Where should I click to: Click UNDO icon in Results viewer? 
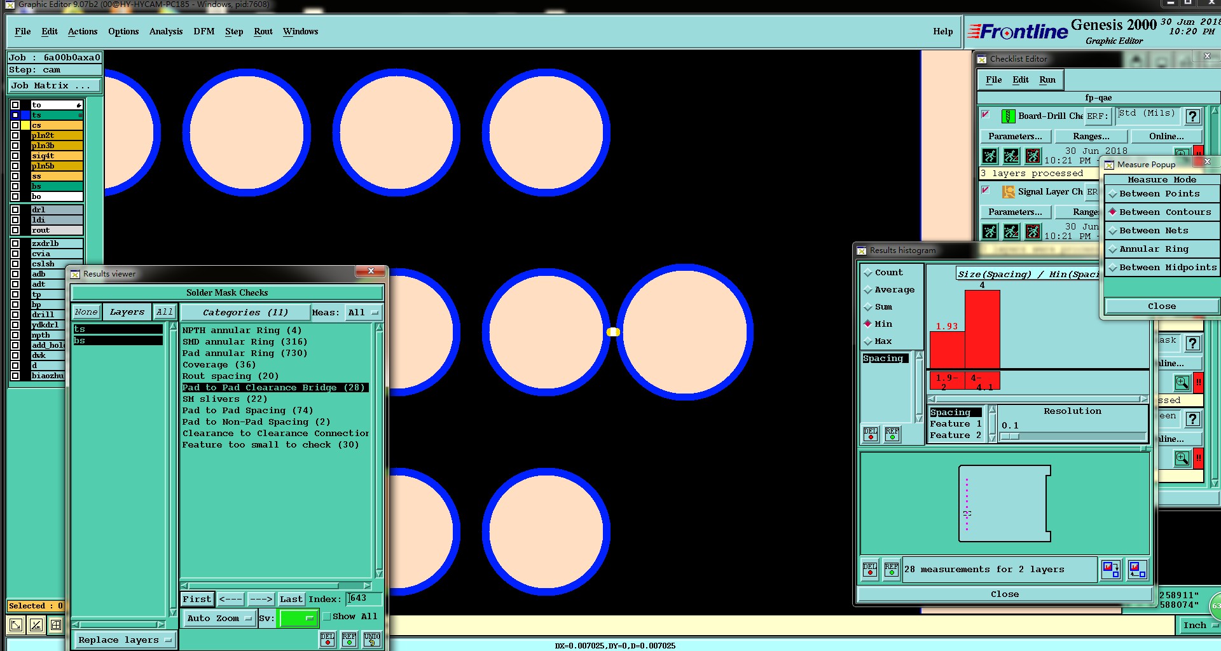coord(372,640)
